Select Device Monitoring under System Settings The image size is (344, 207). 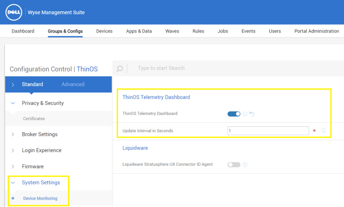point(40,199)
